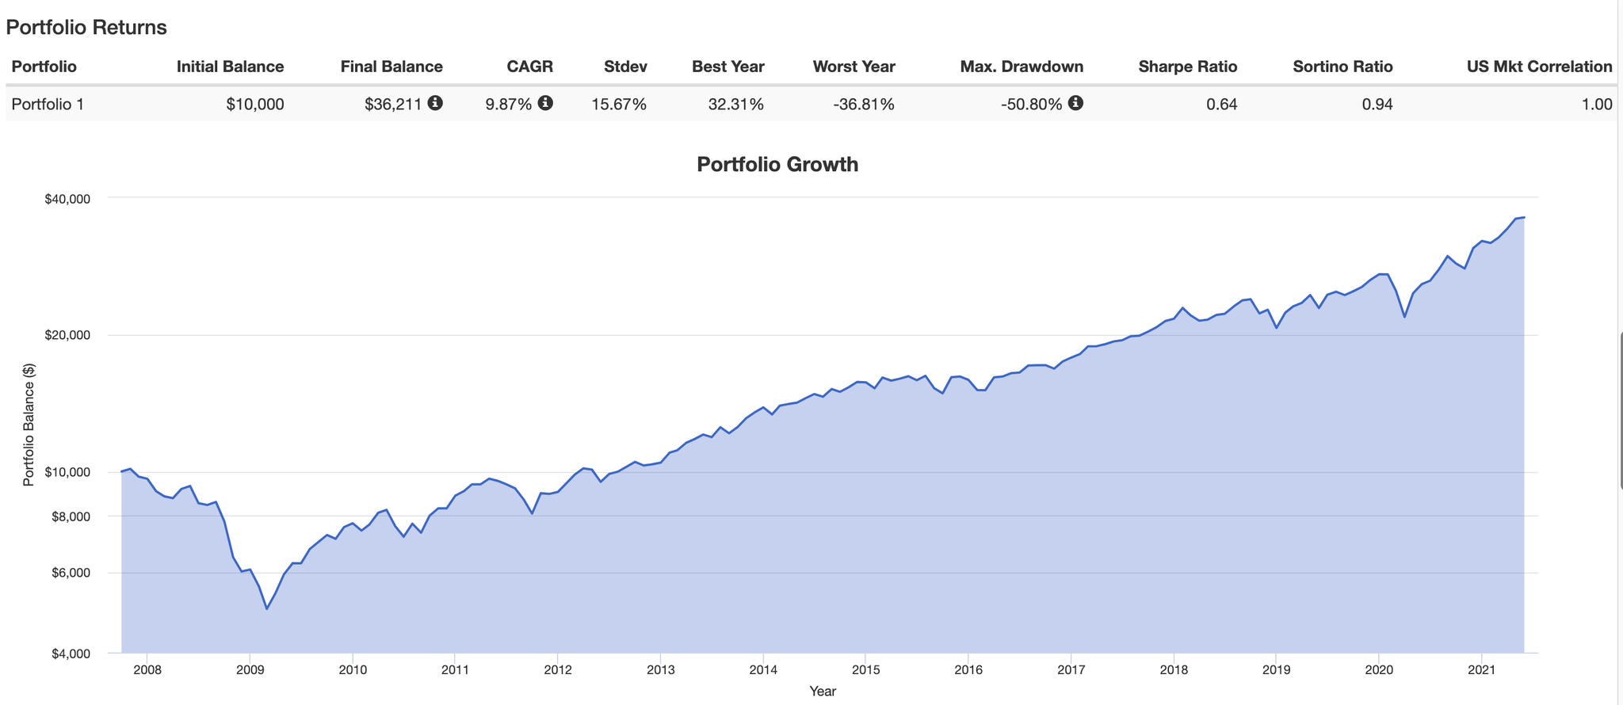The image size is (1623, 705).
Task: Click the 2015 x-axis label
Action: click(x=865, y=669)
